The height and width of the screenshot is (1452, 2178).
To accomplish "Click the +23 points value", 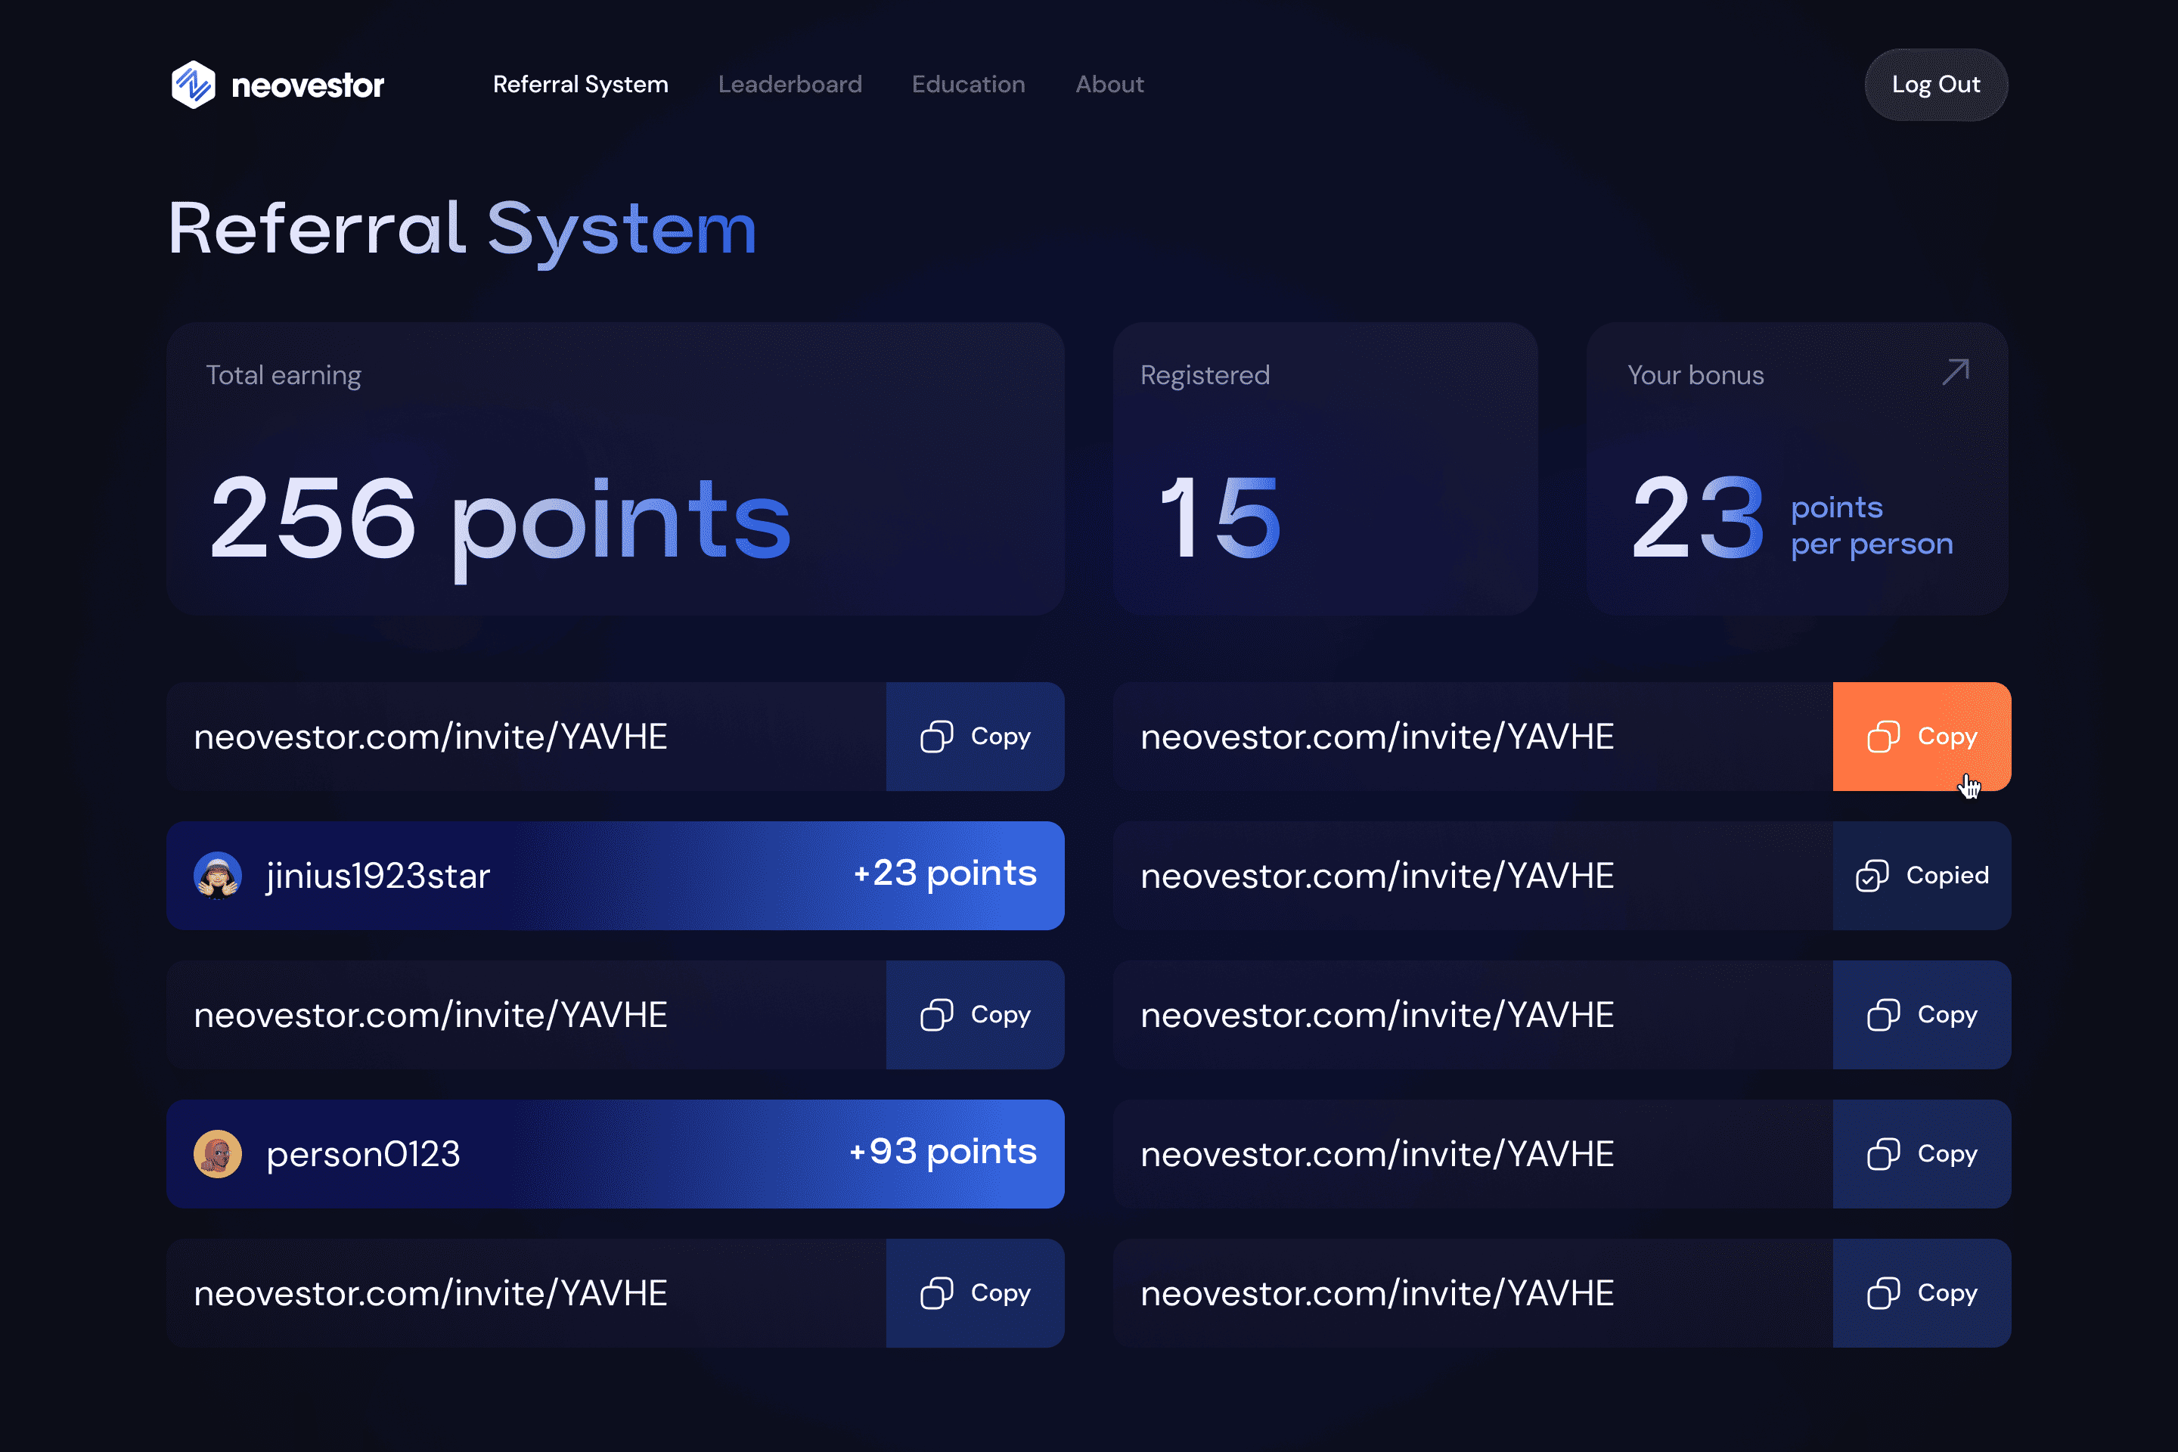I will [x=945, y=873].
